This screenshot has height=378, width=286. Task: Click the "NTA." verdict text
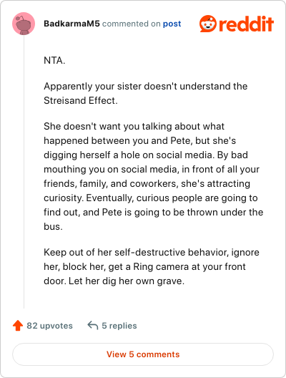pos(54,60)
